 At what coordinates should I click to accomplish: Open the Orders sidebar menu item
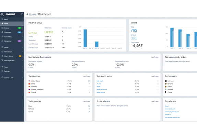click(12, 28)
